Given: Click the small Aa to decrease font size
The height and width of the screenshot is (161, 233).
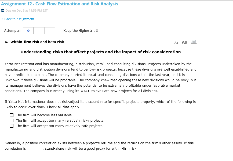Looking at the screenshot, I should (176, 42).
